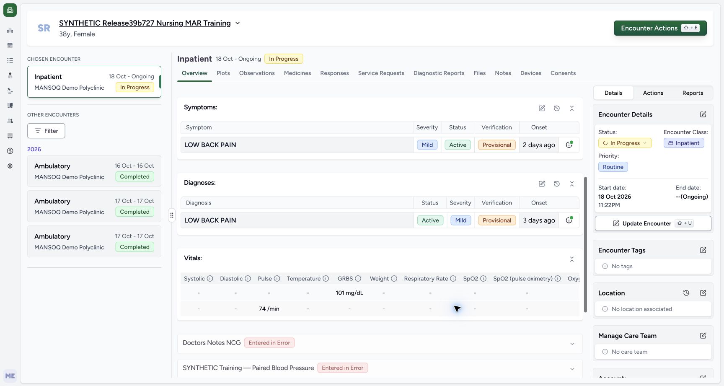Viewport: 724px width, 386px height.
Task: Open the In Progress status dropdown
Action: [625, 143]
